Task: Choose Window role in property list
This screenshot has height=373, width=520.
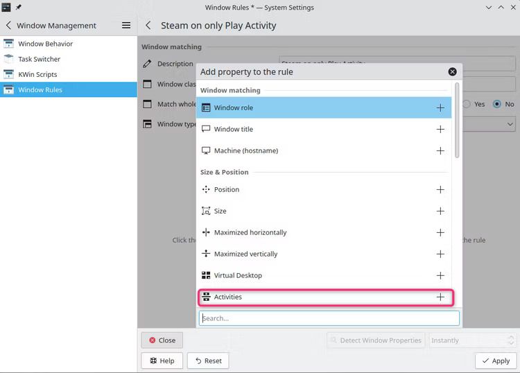Action: pos(324,107)
